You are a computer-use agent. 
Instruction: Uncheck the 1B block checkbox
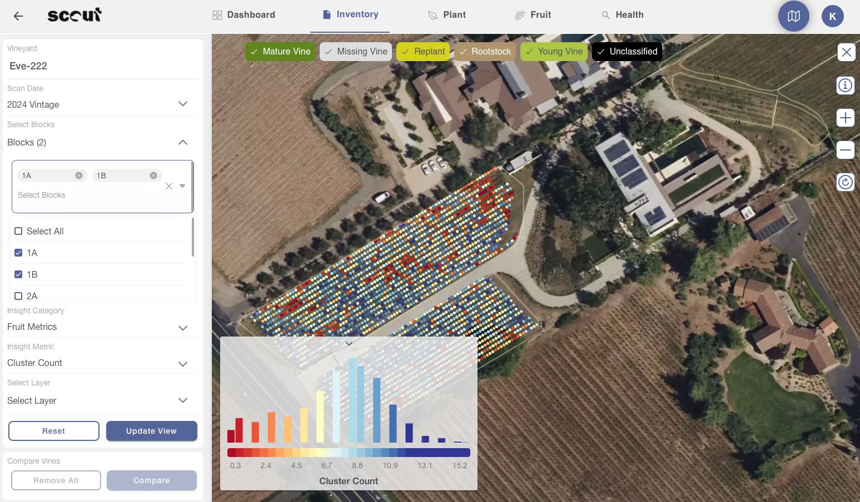(x=18, y=274)
